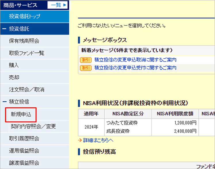The height and width of the screenshot is (169, 215).
Task: Click 取引 badge icon on second message
Action: [86, 68]
